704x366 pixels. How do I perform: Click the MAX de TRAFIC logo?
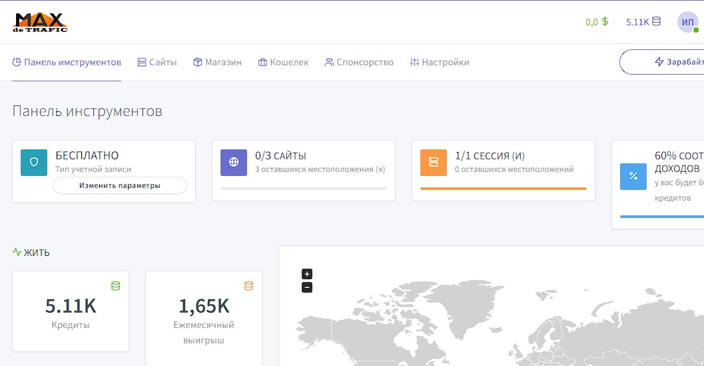pyautogui.click(x=40, y=22)
